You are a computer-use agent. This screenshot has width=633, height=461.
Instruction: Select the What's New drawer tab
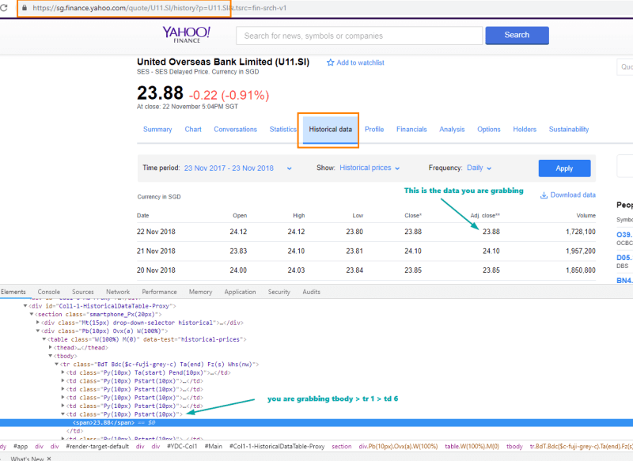point(27,459)
